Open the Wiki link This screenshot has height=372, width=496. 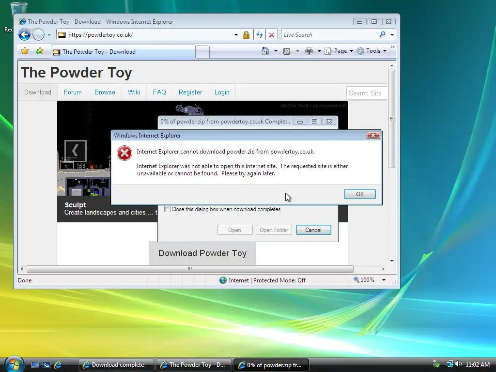pos(134,93)
